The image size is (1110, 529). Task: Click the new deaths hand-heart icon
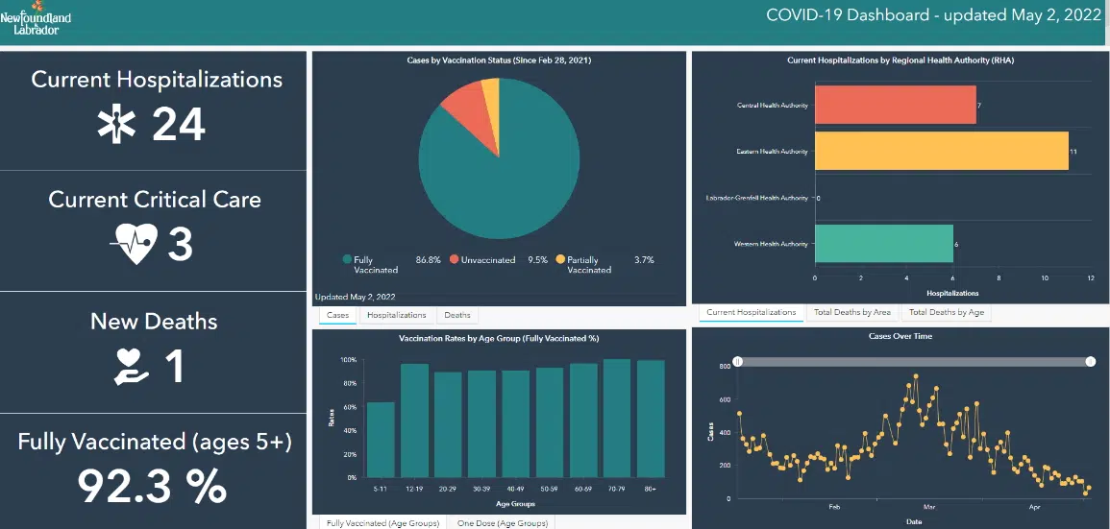pyautogui.click(x=132, y=366)
